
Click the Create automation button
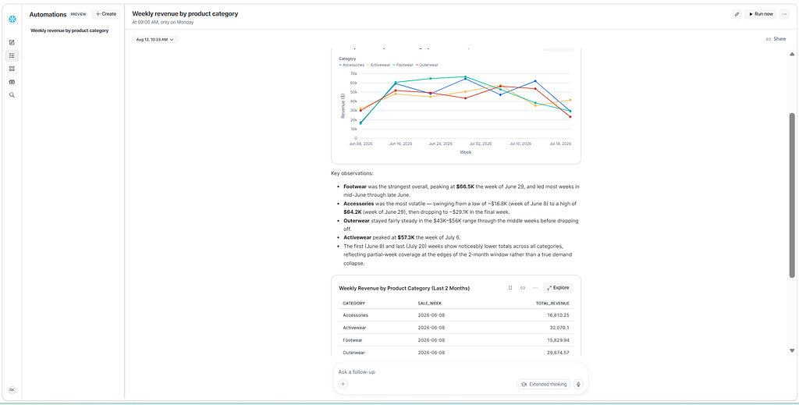(x=106, y=14)
